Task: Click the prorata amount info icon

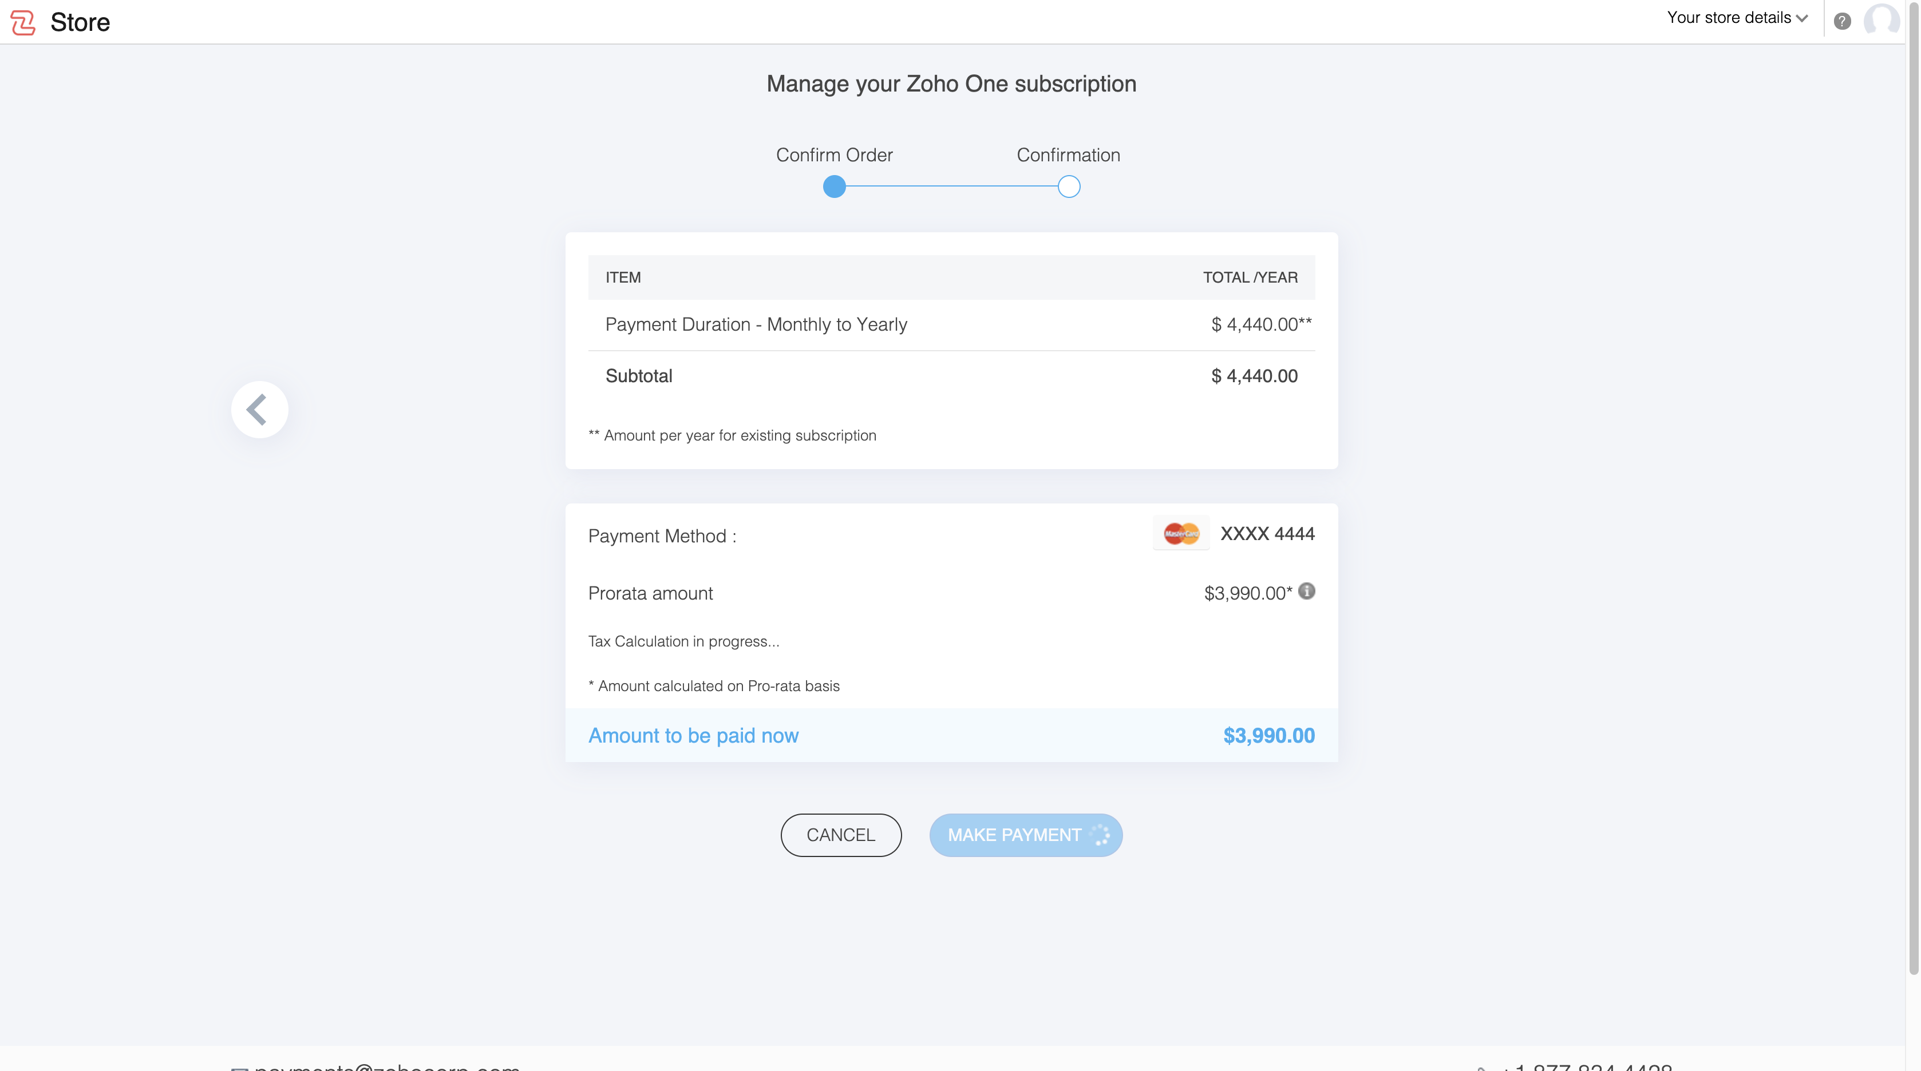Action: (x=1306, y=591)
